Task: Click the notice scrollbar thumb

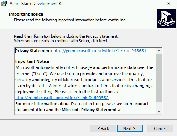Action: 159,77
